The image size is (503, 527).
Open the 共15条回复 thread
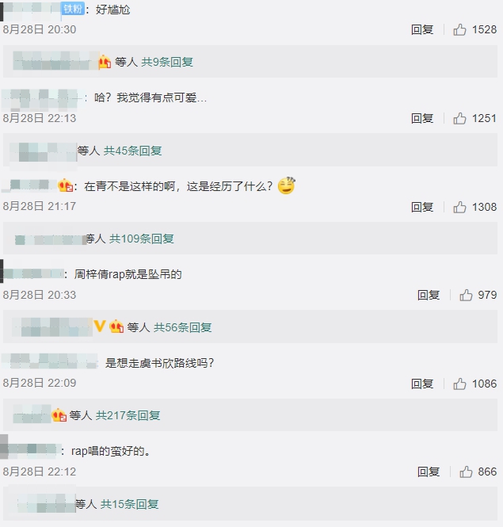coord(130,504)
